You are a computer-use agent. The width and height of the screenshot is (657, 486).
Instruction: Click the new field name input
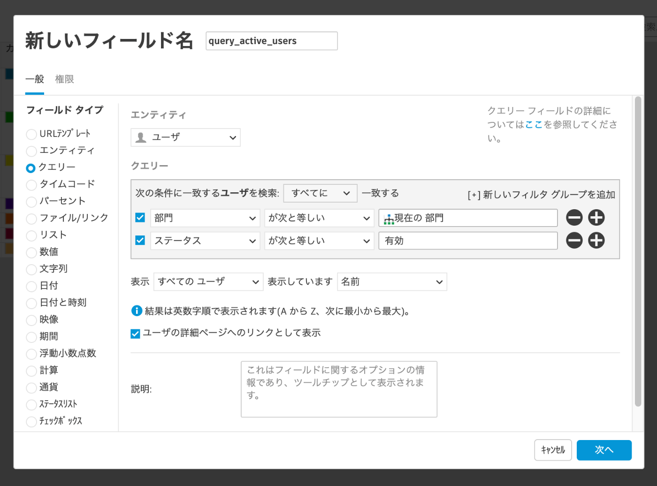(272, 41)
